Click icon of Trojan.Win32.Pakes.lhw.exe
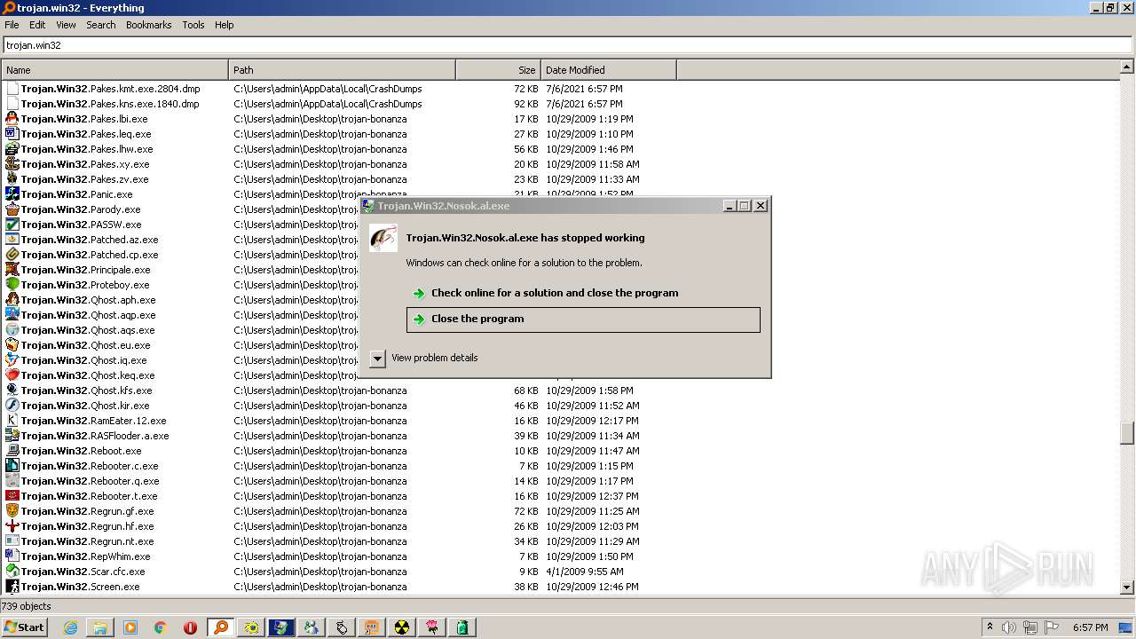This screenshot has width=1136, height=639. [x=12, y=149]
